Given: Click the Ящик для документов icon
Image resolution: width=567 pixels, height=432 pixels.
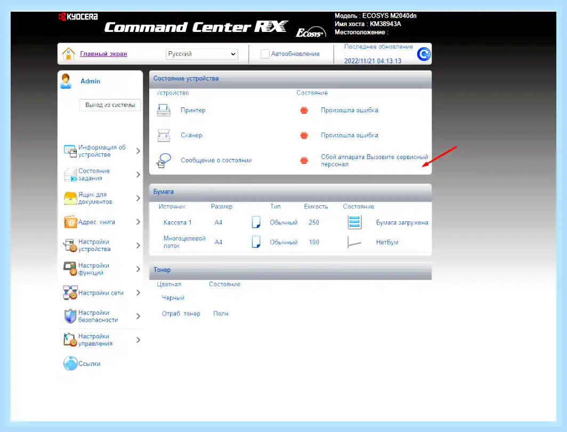Looking at the screenshot, I should point(70,198).
